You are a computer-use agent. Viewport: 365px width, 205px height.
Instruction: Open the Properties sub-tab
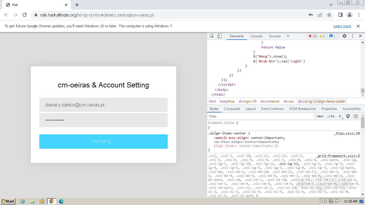point(329,109)
